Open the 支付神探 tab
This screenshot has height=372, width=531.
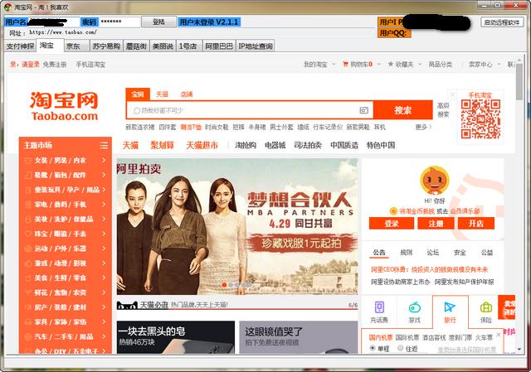[x=20, y=46]
